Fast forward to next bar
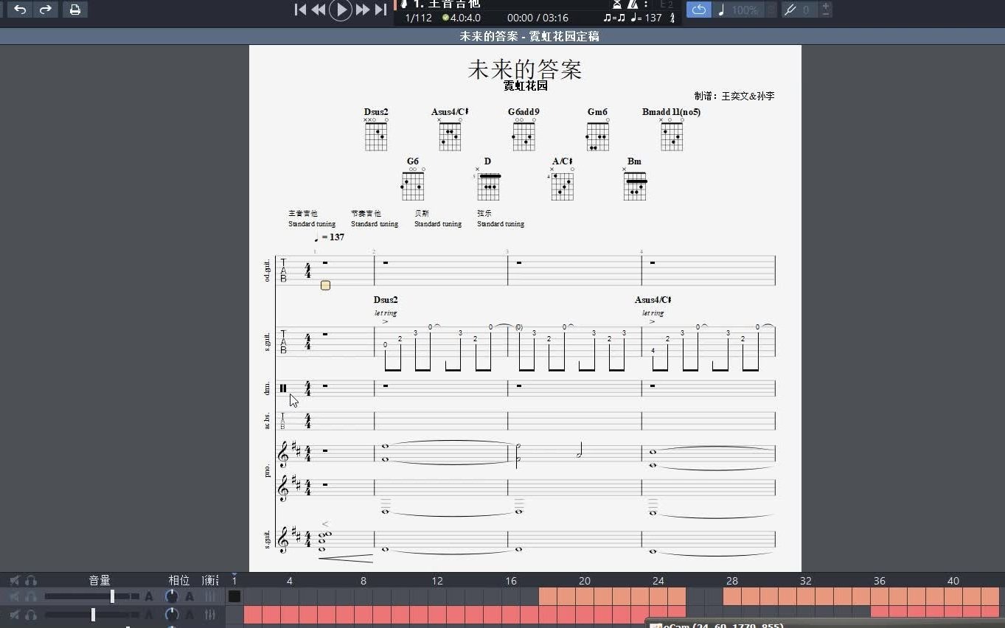This screenshot has width=1005, height=628. coord(363,10)
